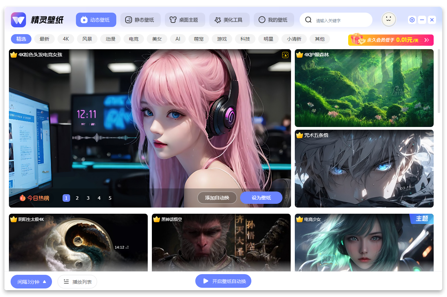Go to hot list page 4
447x297 pixels.
point(99,198)
